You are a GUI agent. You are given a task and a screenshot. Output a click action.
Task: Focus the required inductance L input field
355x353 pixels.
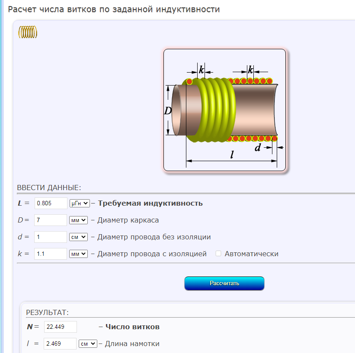coord(51,203)
